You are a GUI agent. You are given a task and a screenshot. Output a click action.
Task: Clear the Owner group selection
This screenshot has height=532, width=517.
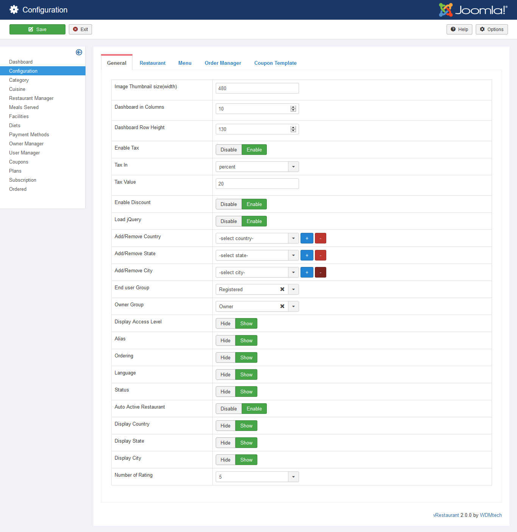point(282,306)
